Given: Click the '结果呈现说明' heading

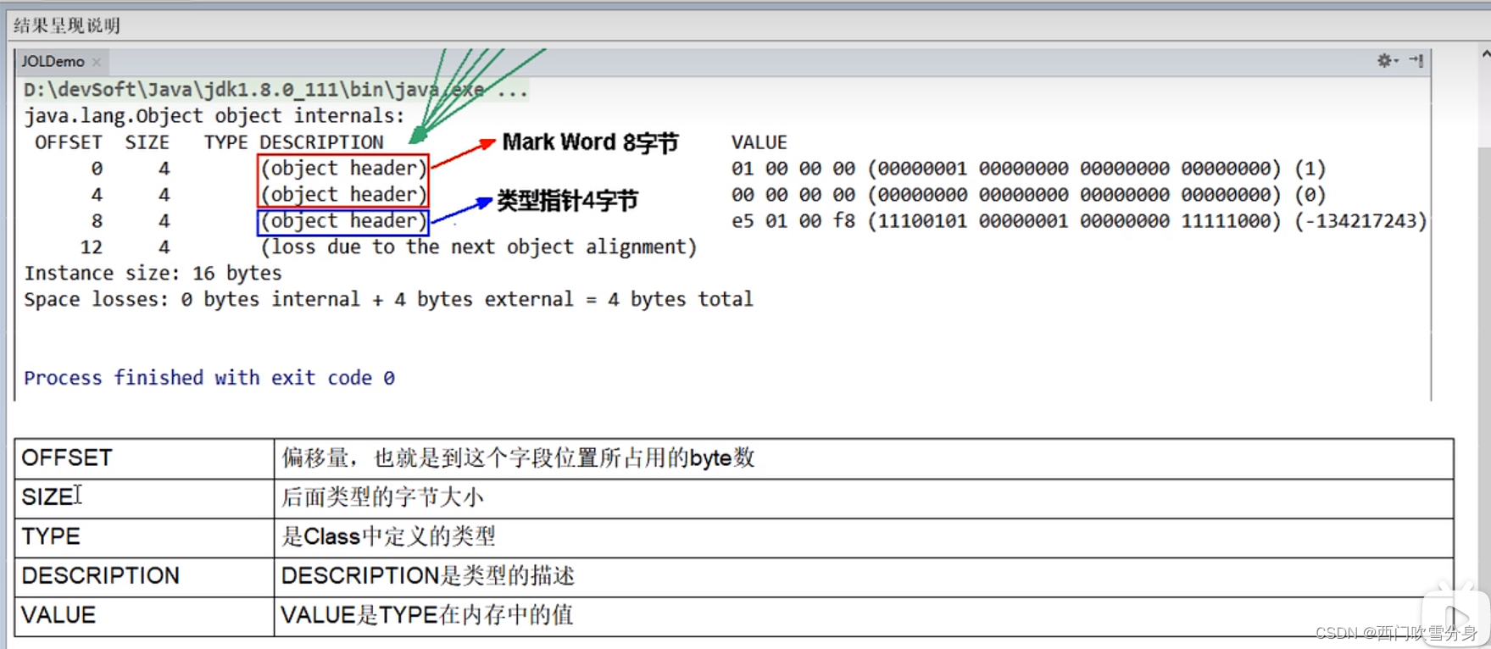Looking at the screenshot, I should [x=67, y=25].
